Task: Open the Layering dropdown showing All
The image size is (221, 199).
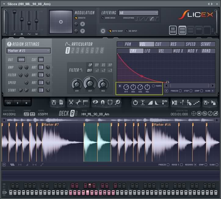Action: click(x=139, y=13)
